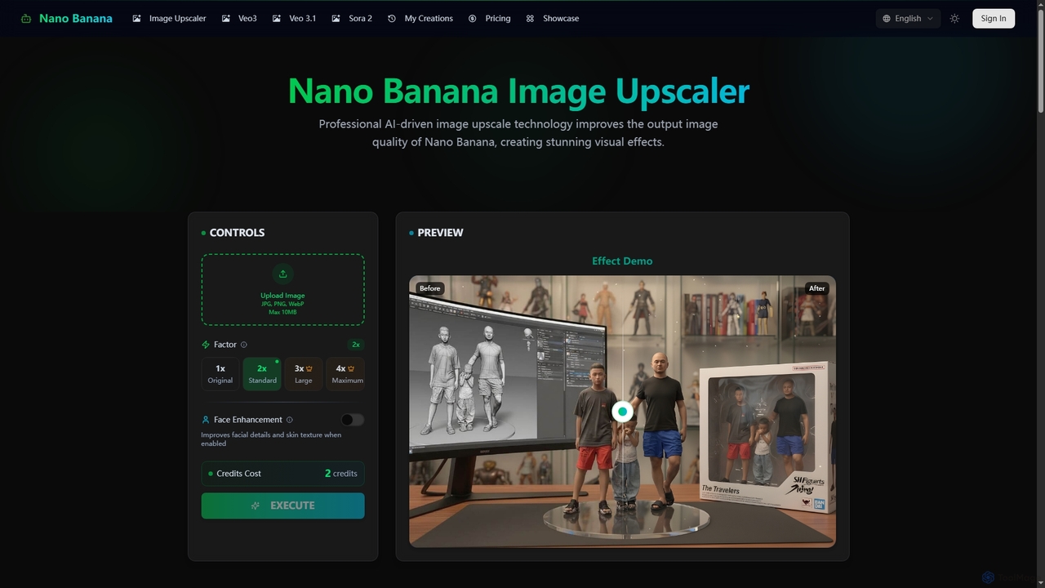Click the Factor lightning bolt icon
Screen dimensions: 1045x588
pos(206,345)
